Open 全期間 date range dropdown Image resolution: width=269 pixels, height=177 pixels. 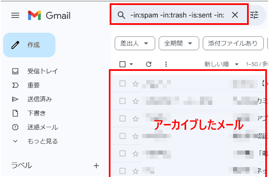coord(179,43)
